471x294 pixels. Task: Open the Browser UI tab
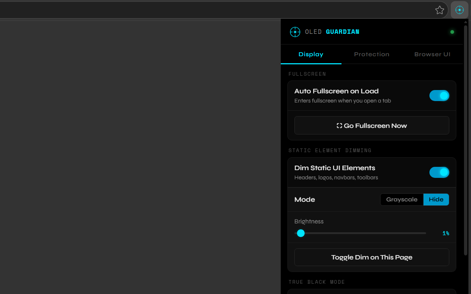click(432, 54)
